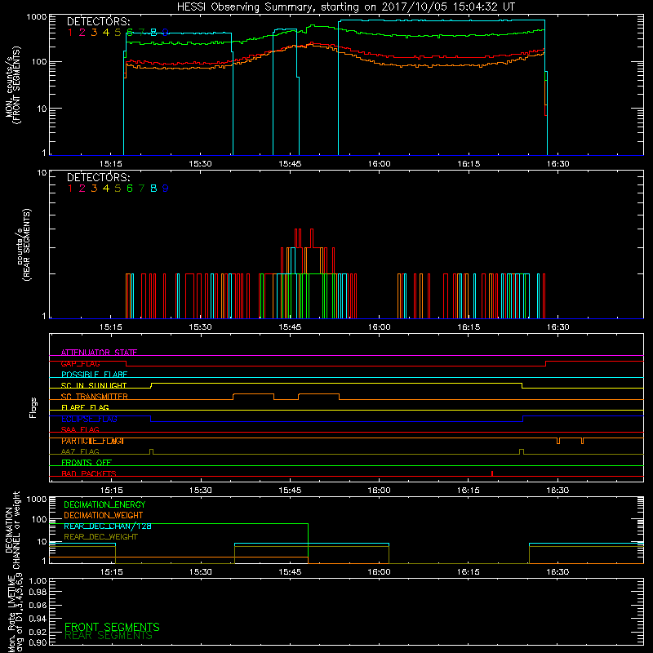The width and height of the screenshot is (653, 653).
Task: Select green detector number 6 in rear segments legend
Action: click(130, 189)
